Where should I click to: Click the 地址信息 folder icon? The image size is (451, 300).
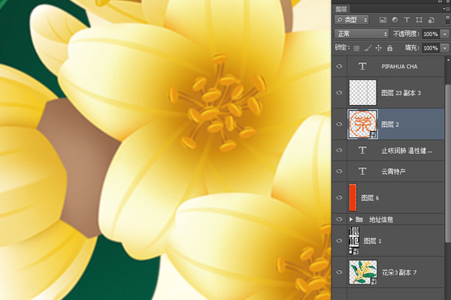coord(359,219)
